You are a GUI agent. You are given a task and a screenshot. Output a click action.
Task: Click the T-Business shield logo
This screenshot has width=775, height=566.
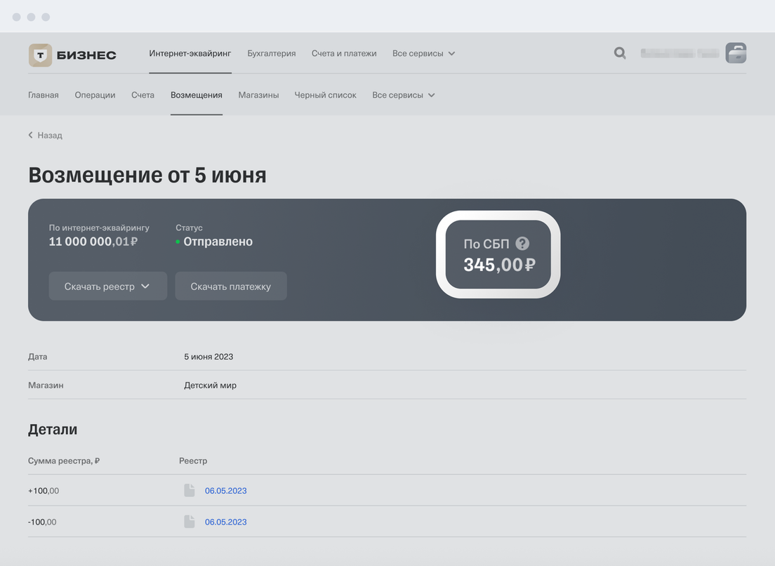coord(40,55)
